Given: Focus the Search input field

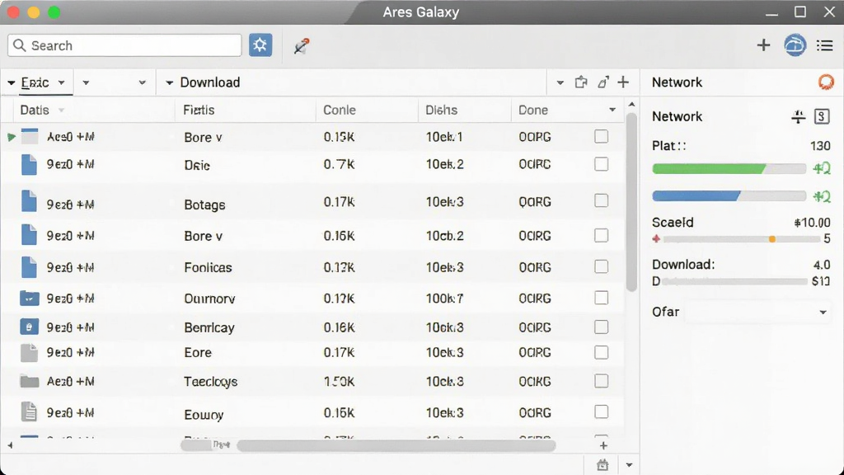Looking at the screenshot, I should pos(124,45).
